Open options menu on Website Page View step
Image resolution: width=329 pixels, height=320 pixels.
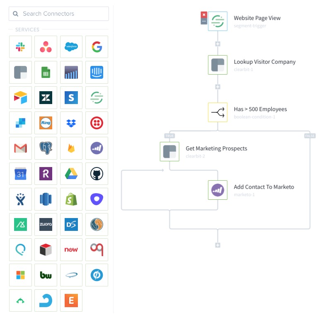click(x=204, y=21)
